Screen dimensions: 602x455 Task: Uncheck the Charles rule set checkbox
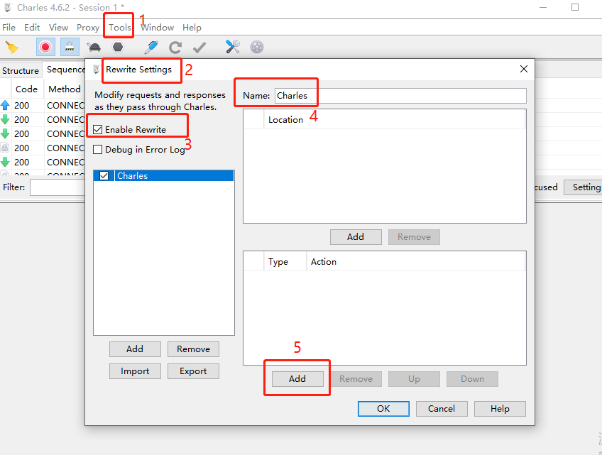(104, 175)
